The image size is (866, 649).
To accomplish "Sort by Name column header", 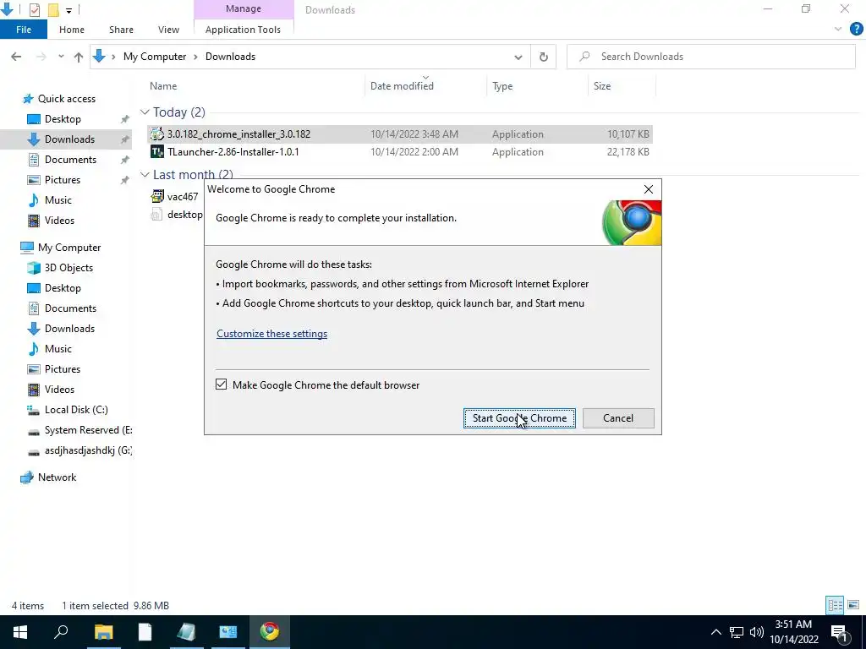I will (x=163, y=85).
